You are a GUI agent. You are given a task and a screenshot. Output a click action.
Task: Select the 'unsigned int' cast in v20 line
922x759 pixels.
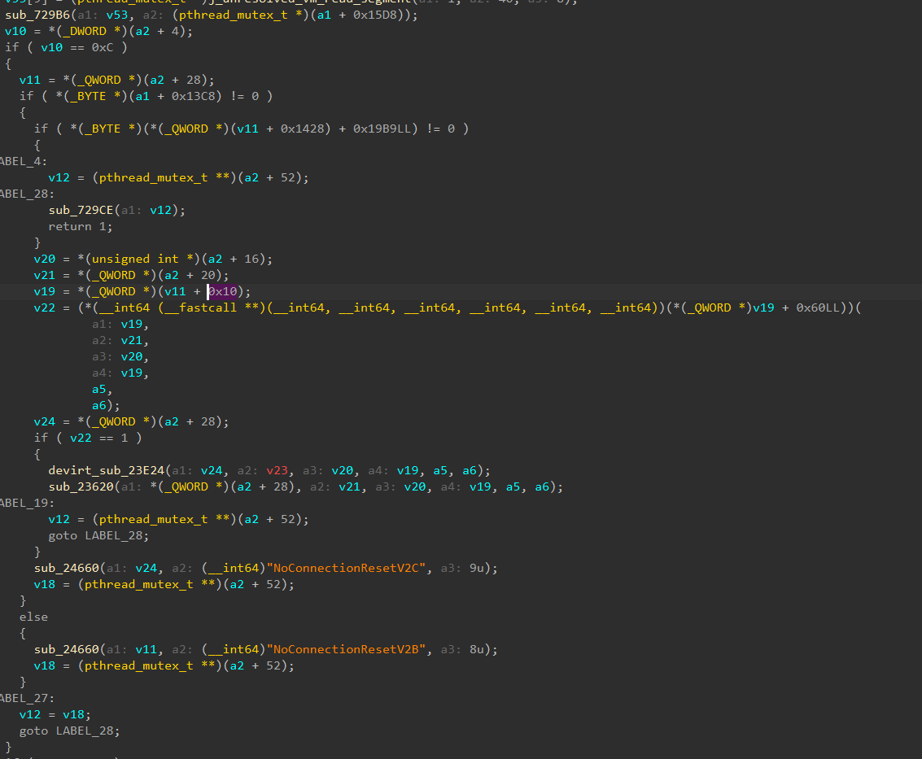point(134,260)
